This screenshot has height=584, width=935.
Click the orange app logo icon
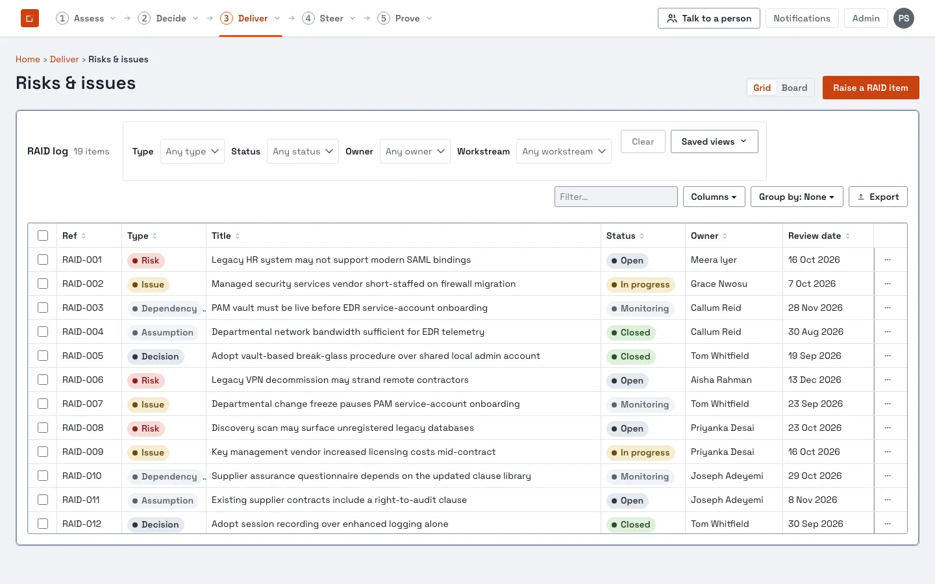30,18
